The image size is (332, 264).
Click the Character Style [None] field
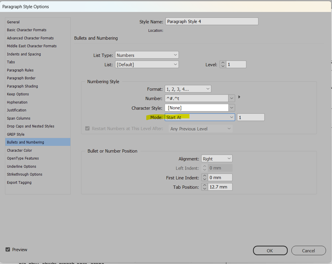[197, 108]
